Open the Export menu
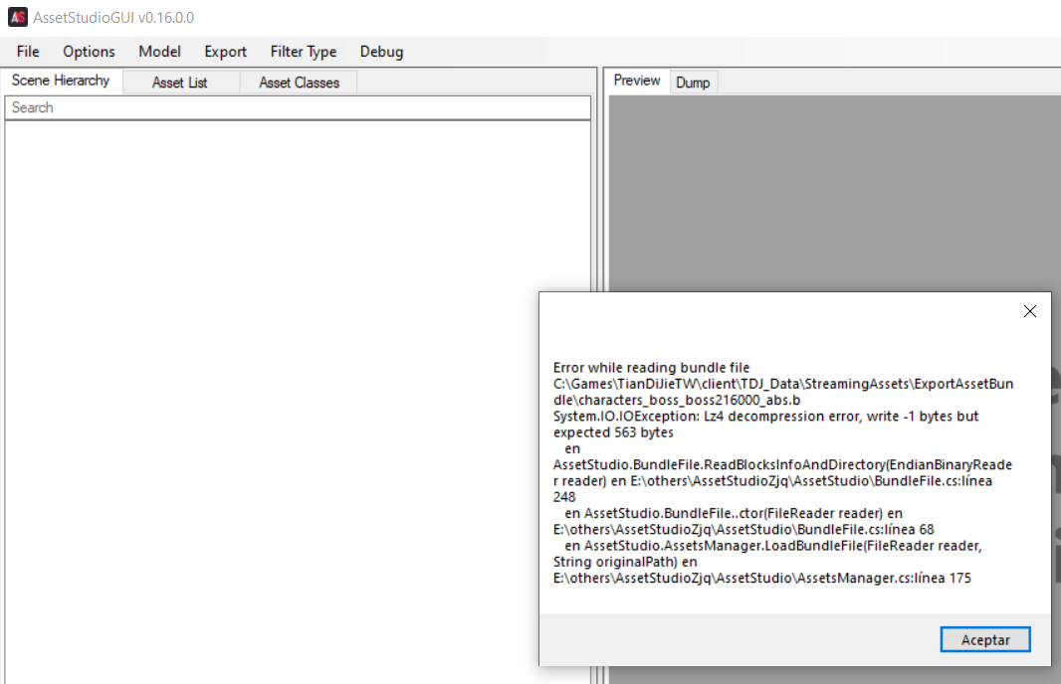 tap(224, 51)
